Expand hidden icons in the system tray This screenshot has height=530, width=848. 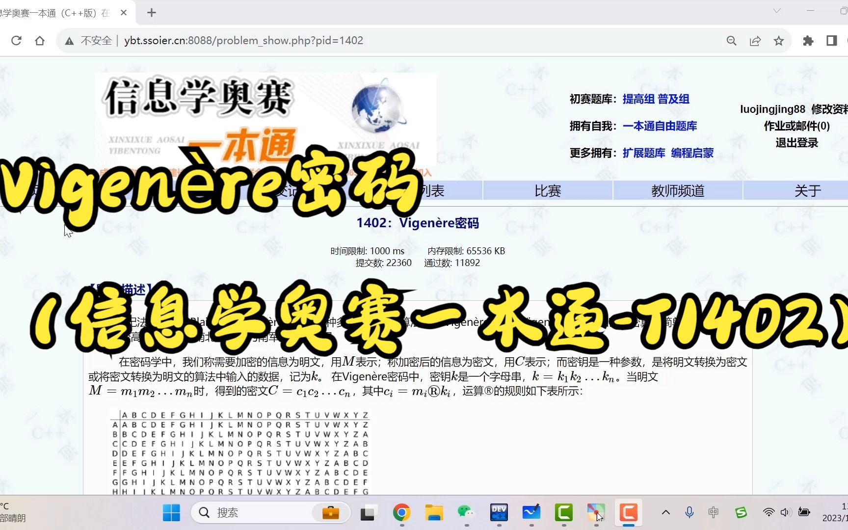pyautogui.click(x=665, y=512)
